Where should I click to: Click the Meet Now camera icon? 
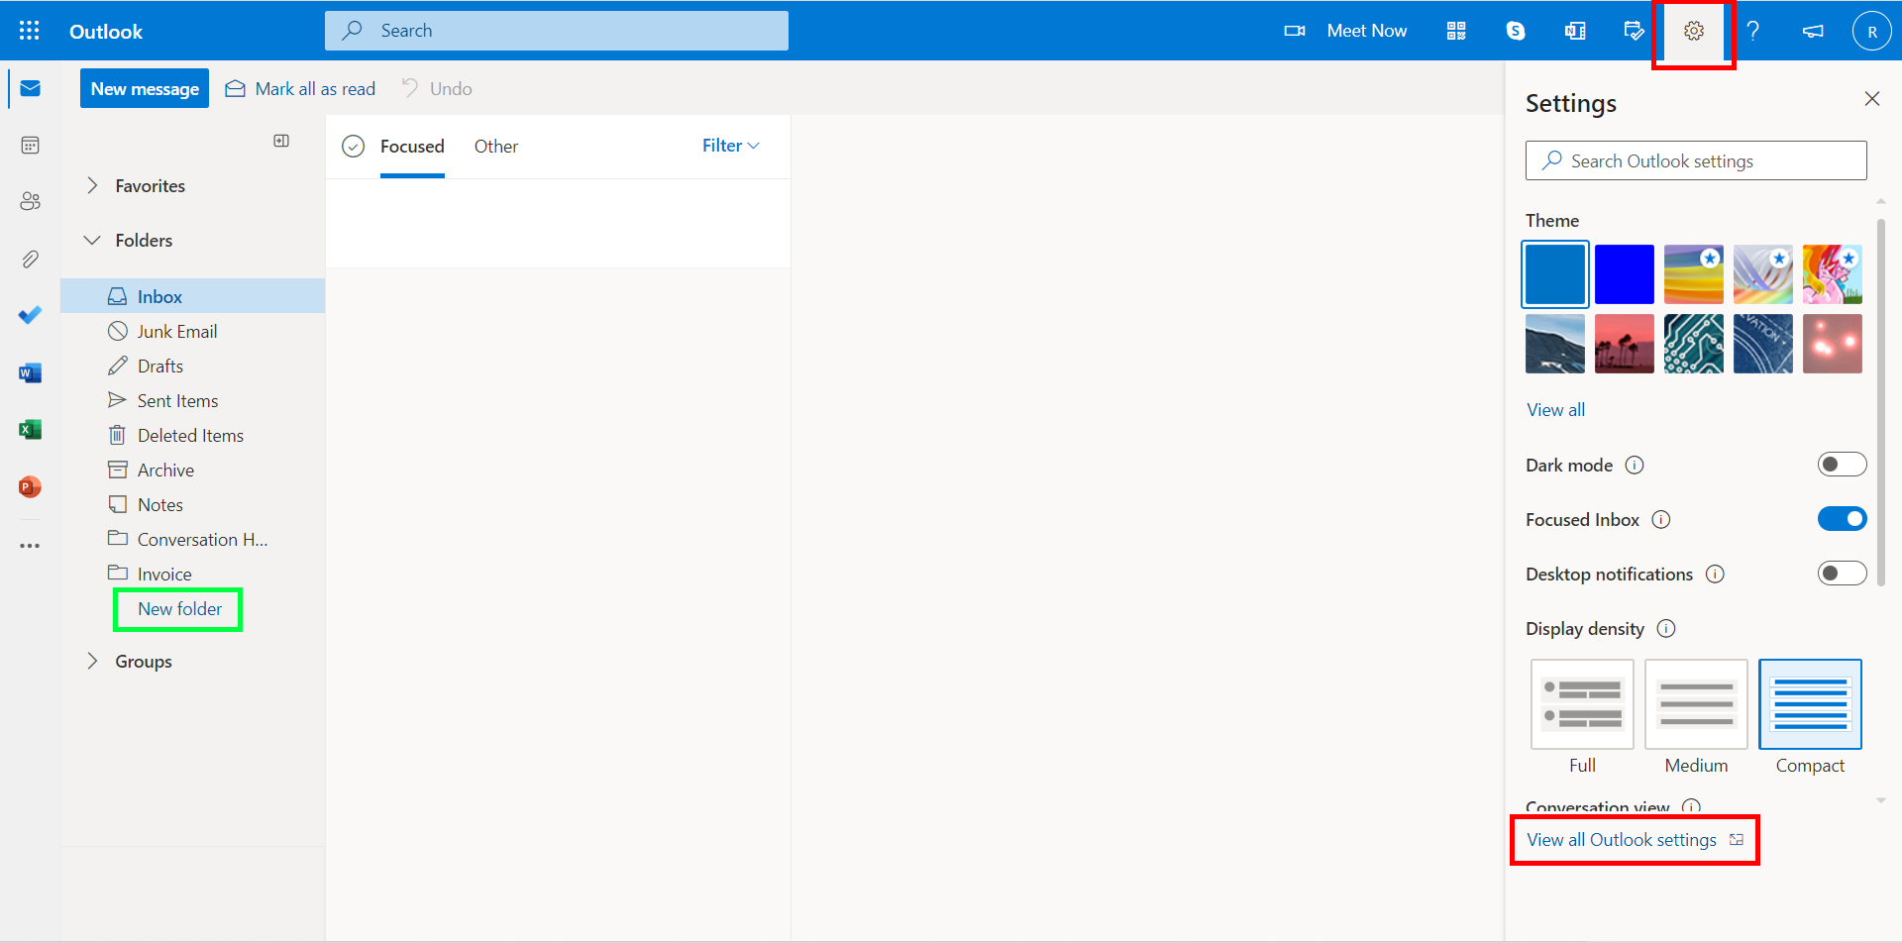coord(1294,31)
